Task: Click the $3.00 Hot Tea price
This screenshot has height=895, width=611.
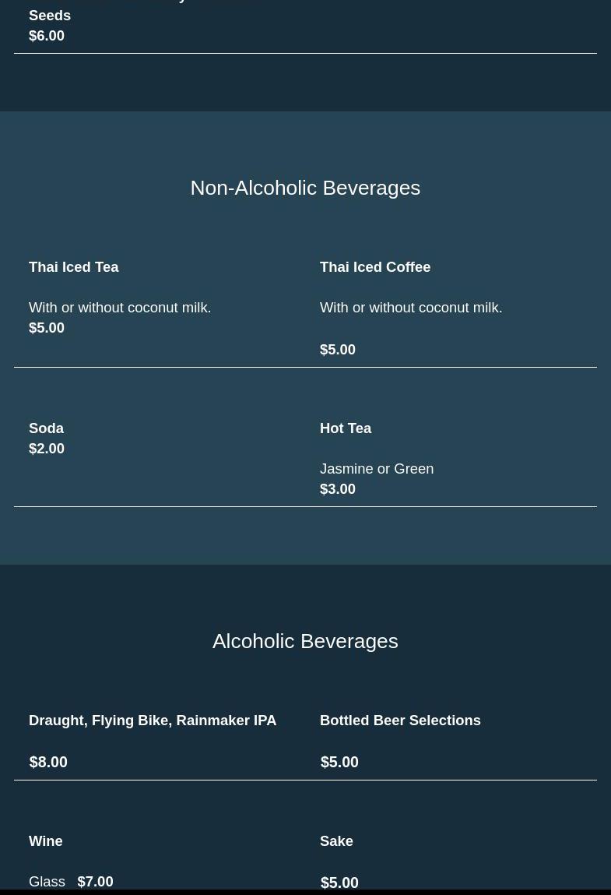Action: (338, 489)
